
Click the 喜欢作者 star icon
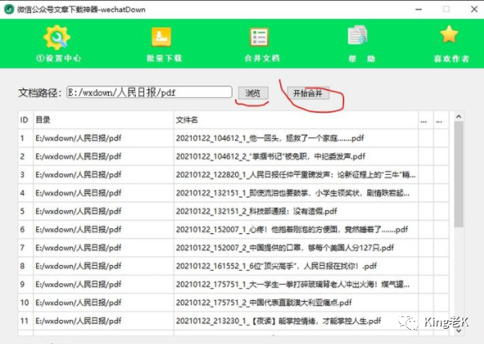coord(449,34)
